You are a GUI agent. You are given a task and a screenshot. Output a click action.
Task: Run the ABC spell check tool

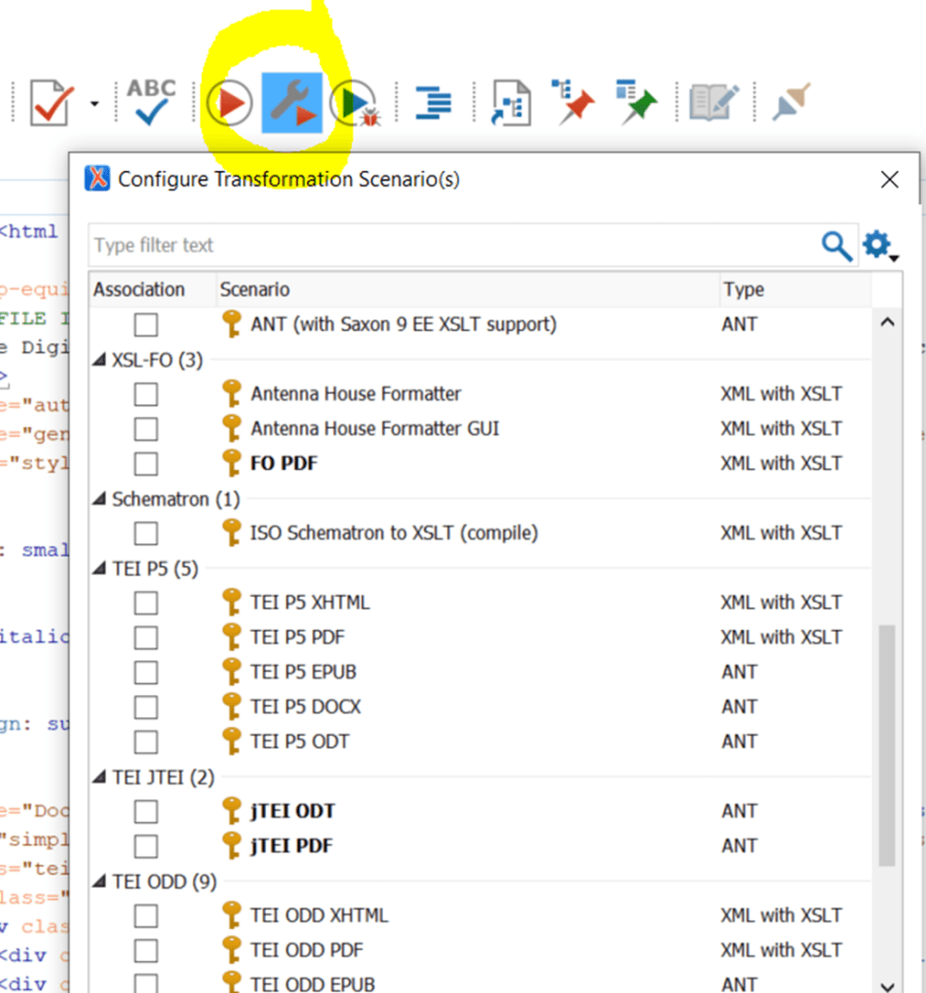(x=151, y=102)
